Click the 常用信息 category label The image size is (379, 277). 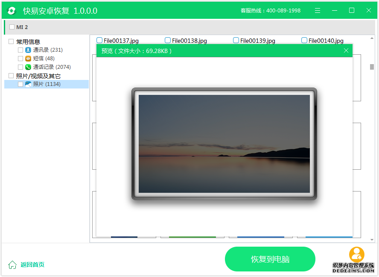click(x=28, y=41)
